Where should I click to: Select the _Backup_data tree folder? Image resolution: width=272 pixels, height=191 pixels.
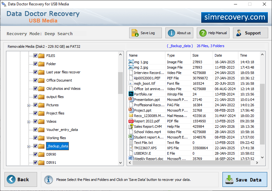pos(57,146)
